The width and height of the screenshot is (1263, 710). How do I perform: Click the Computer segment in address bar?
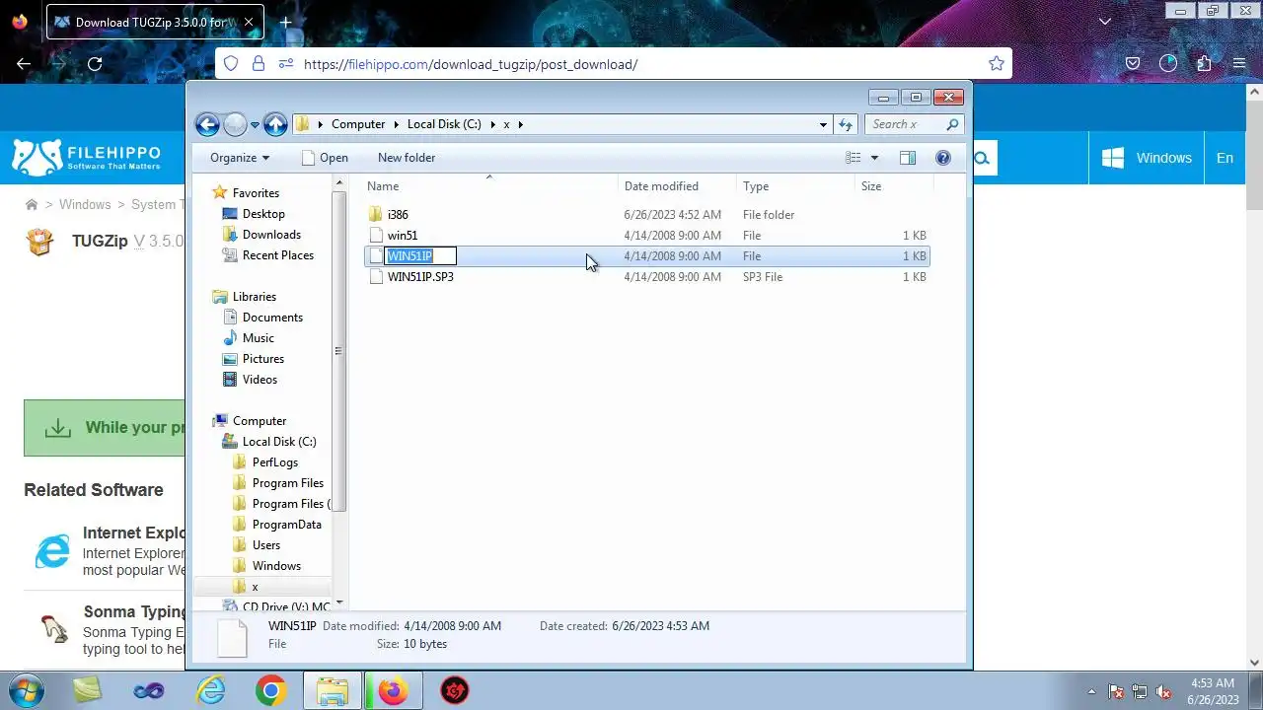pos(358,124)
